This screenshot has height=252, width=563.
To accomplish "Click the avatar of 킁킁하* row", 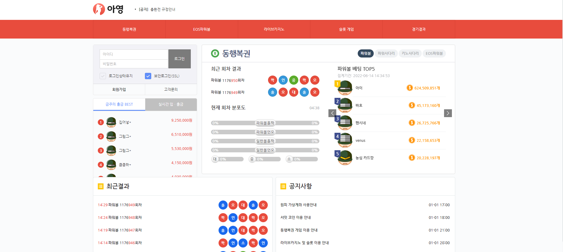I will [111, 165].
